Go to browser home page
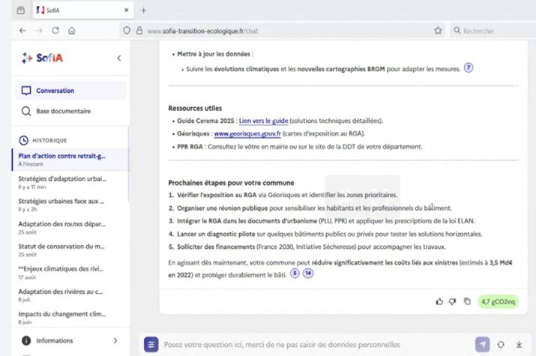This screenshot has width=536, height=356. 71,31
